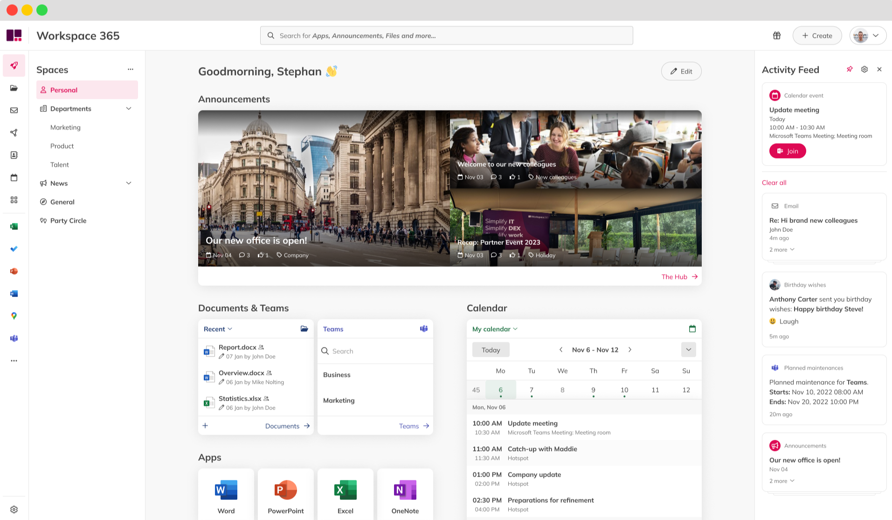Screen dimensions: 892x520
Task: Open Recap: Partner Event 2023 announcement
Action: pyautogui.click(x=576, y=228)
